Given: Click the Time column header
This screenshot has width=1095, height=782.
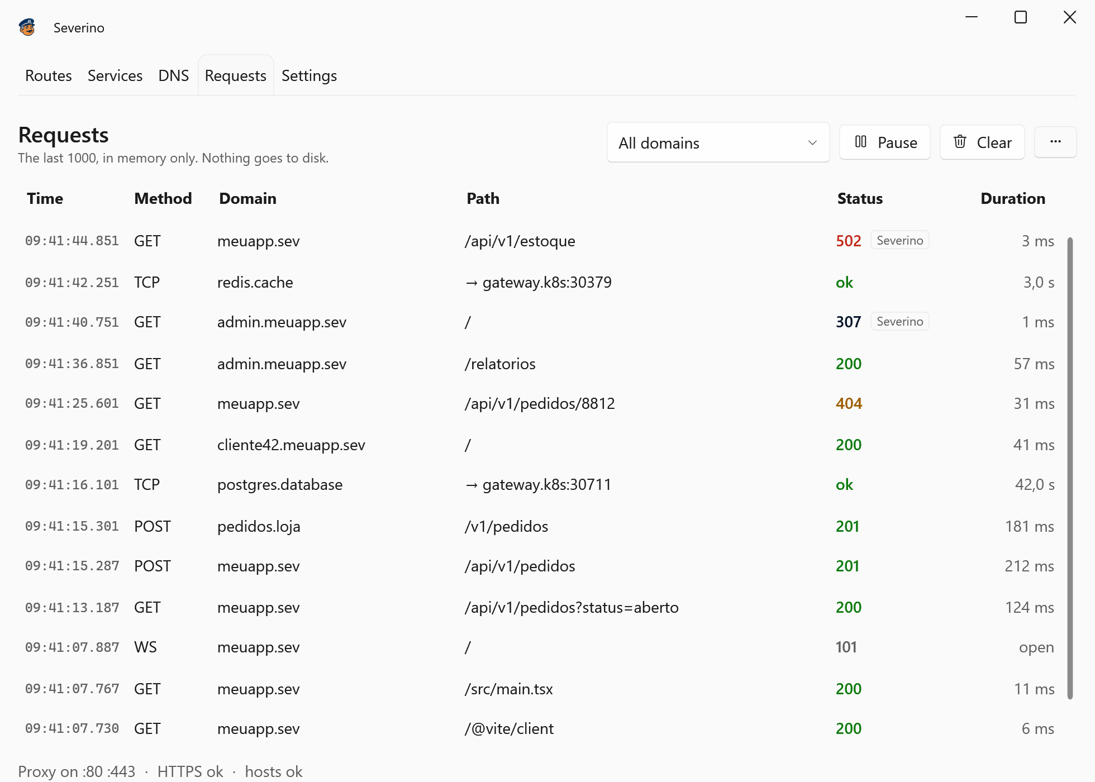Looking at the screenshot, I should tap(45, 198).
